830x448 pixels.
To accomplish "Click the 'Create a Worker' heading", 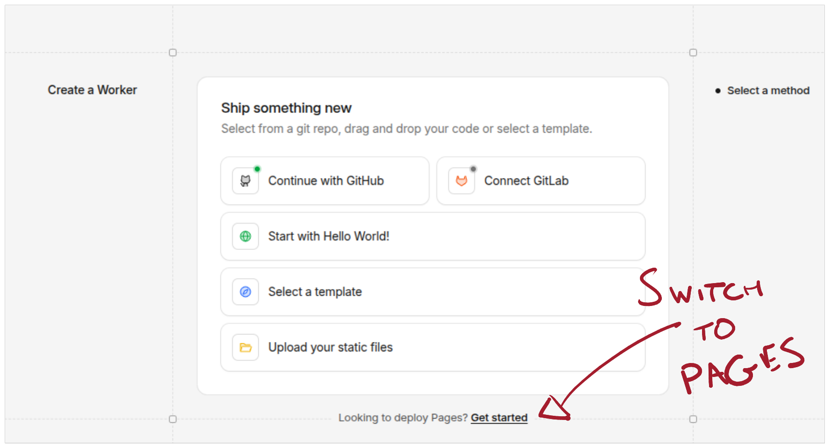I will pos(92,90).
